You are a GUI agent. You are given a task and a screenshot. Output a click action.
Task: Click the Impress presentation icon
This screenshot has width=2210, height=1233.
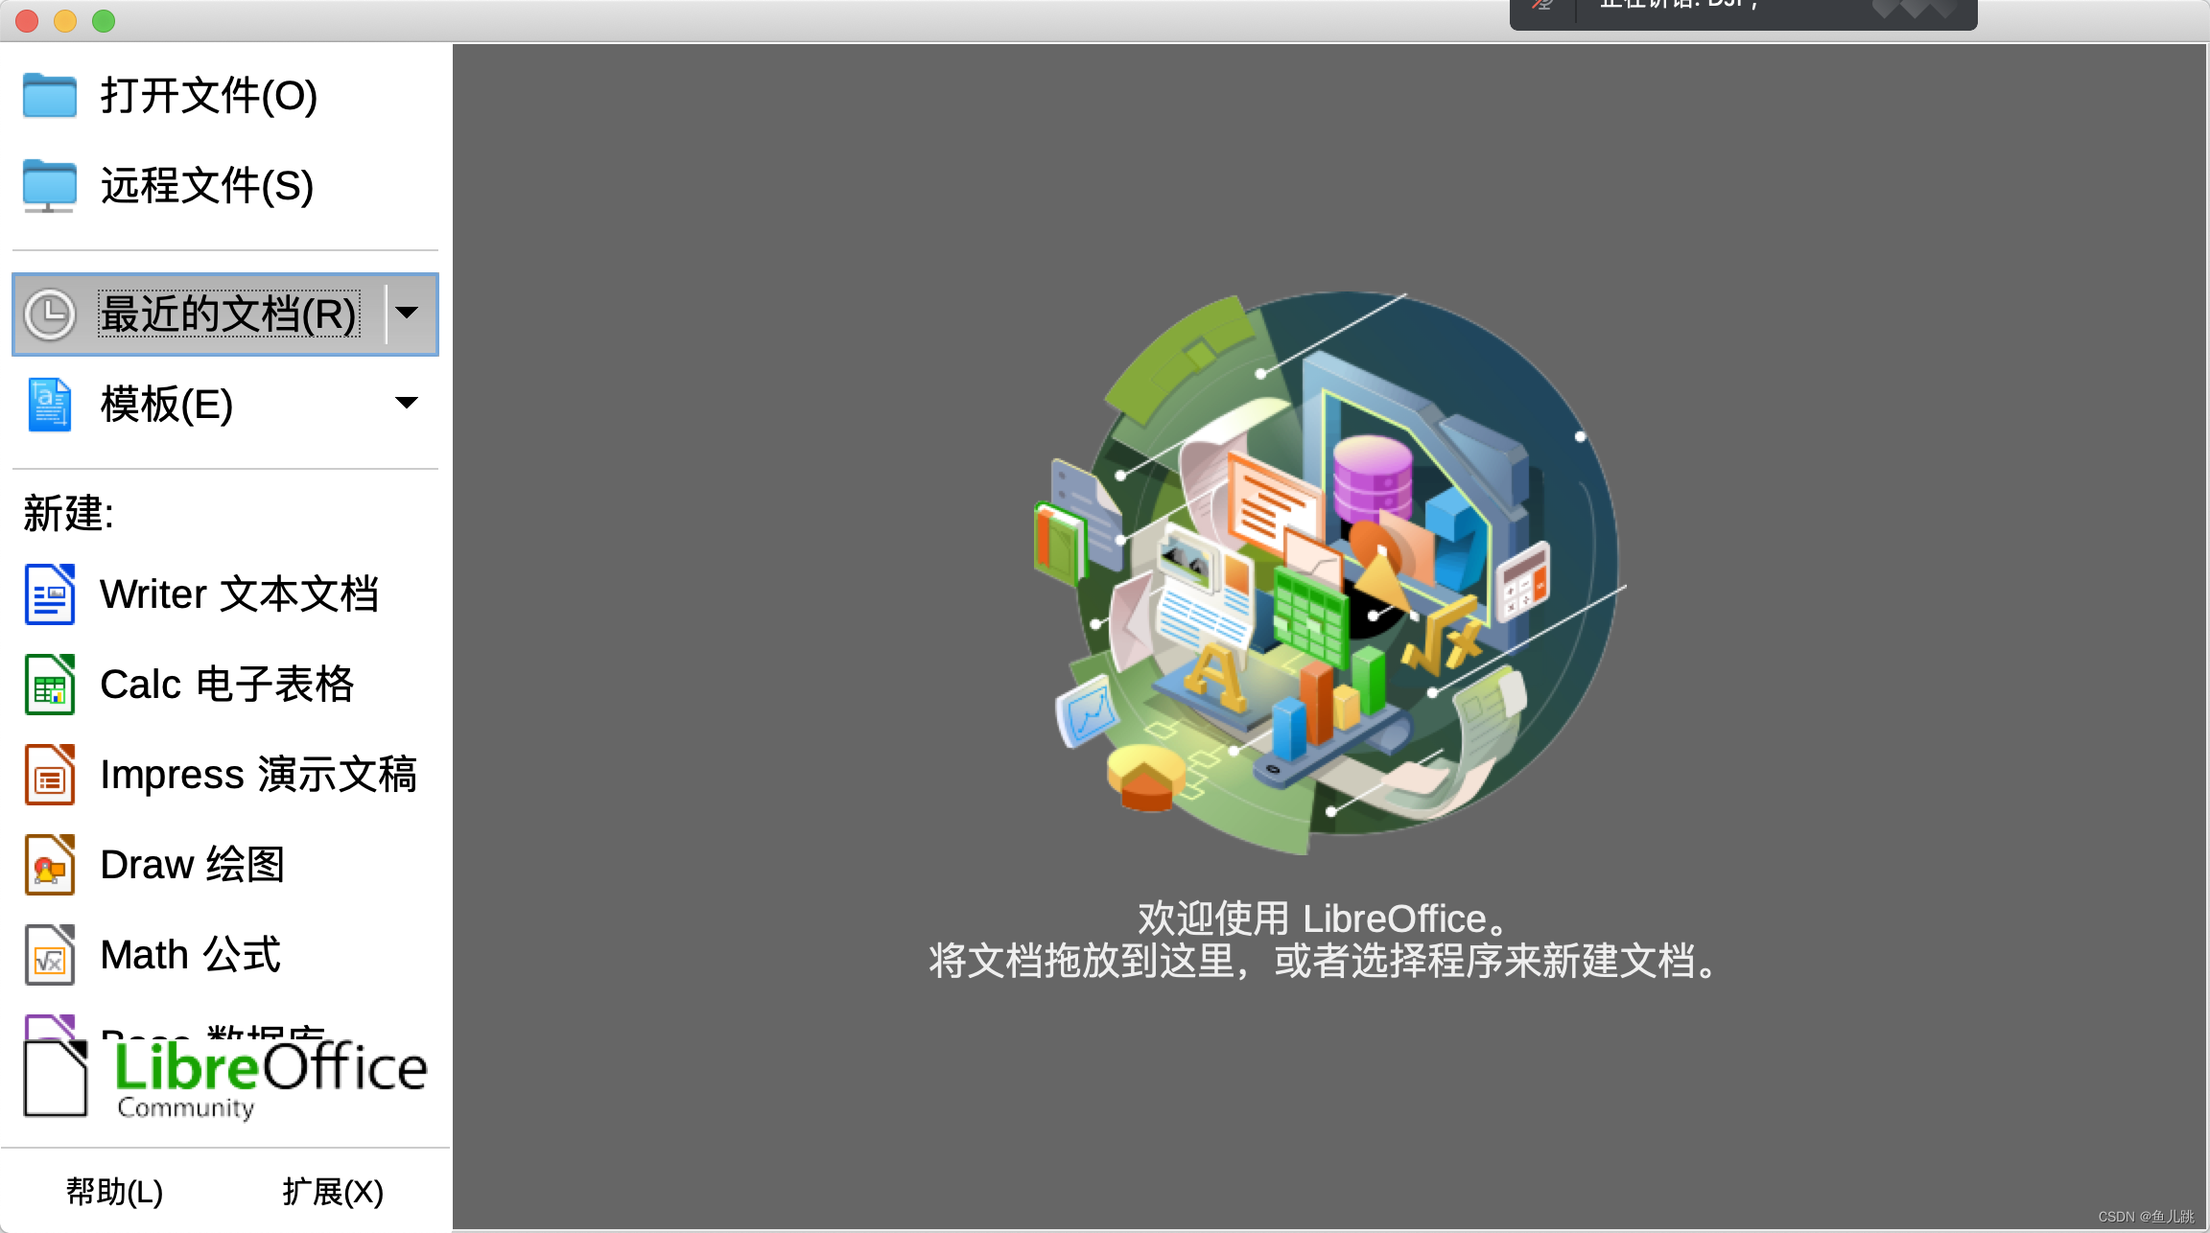49,775
